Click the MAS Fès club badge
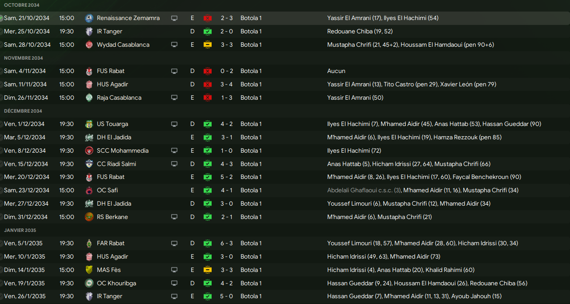The width and height of the screenshot is (570, 304). 89,270
